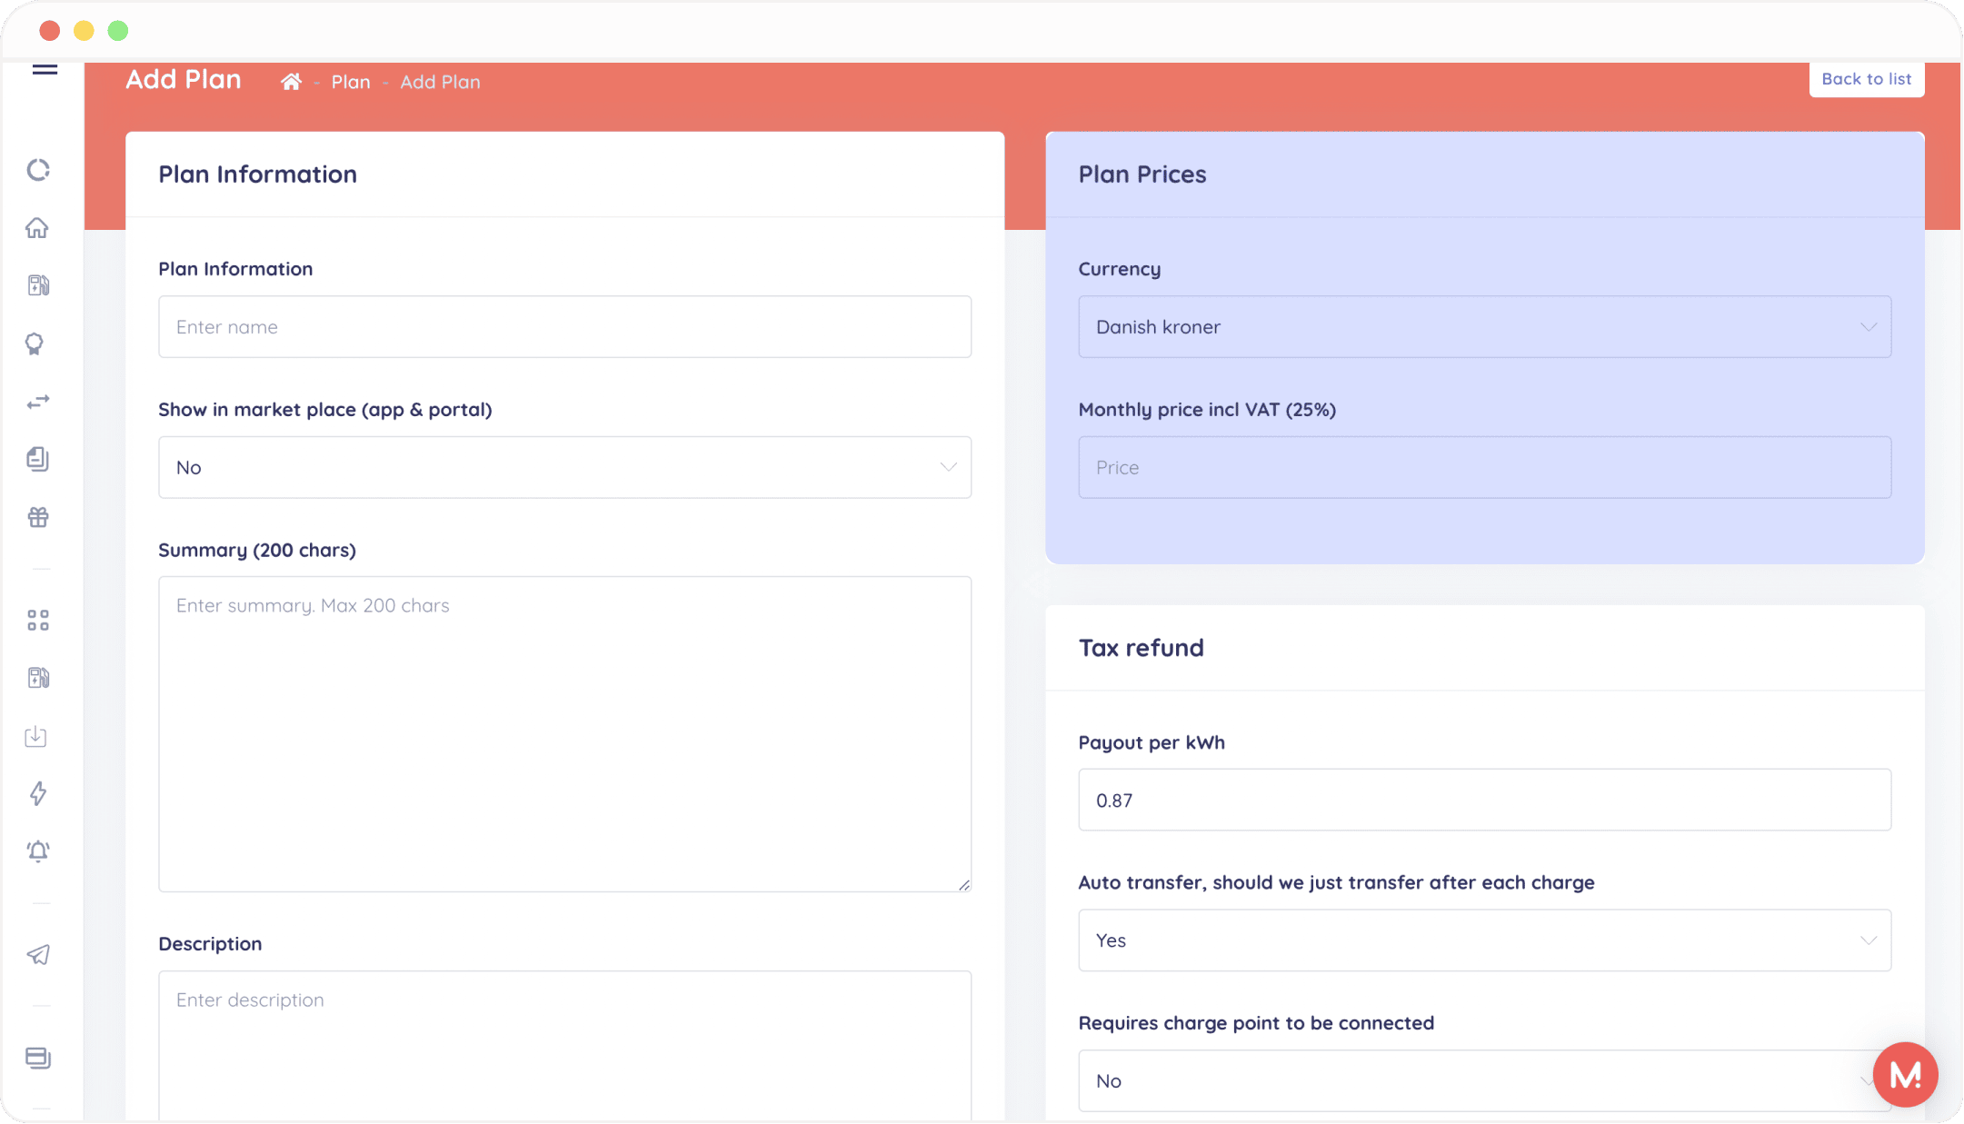Open the Show in market place dropdown
The width and height of the screenshot is (1964, 1124).
564,467
